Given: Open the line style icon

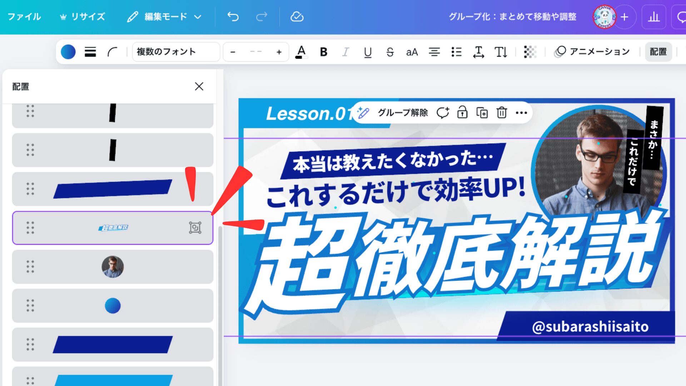Looking at the screenshot, I should pyautogui.click(x=90, y=52).
